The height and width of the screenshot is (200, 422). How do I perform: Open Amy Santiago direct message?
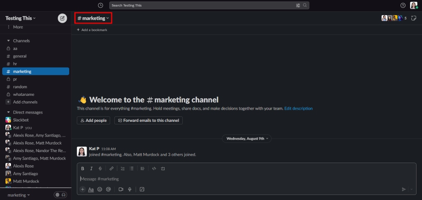click(x=35, y=174)
